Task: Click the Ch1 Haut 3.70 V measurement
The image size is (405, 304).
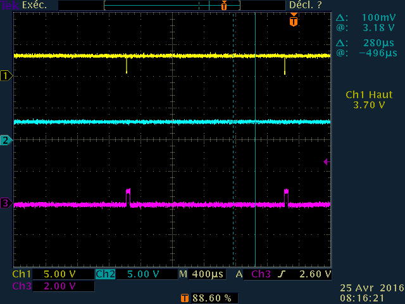Action: click(369, 100)
